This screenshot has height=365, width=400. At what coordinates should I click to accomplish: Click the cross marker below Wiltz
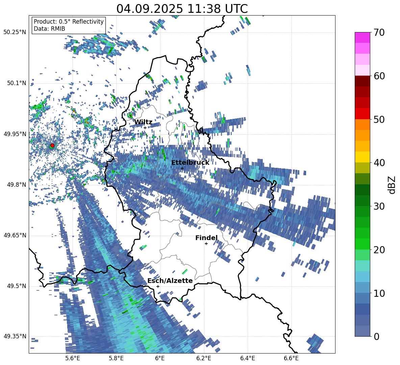[145, 128]
